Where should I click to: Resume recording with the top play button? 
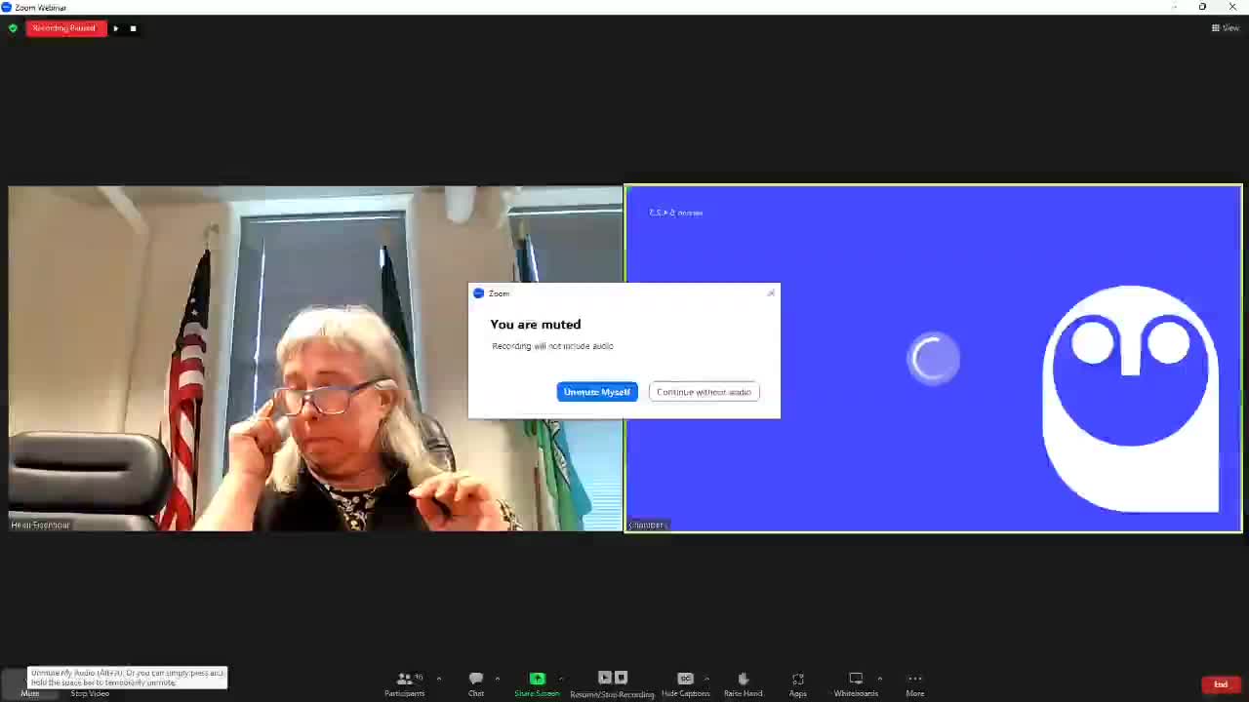pos(115,28)
